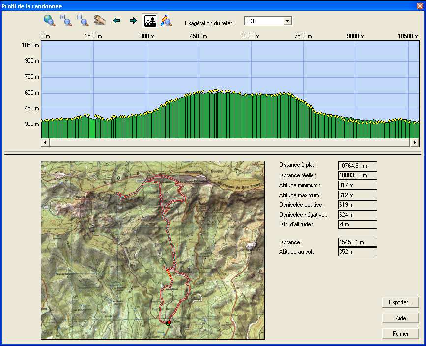
Task: Activate the hand pan tool
Action: click(99, 21)
